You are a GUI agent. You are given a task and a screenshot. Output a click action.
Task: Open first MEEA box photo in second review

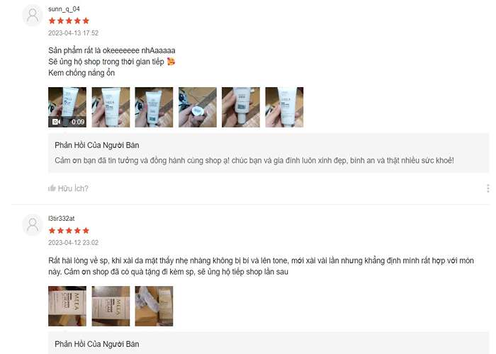click(67, 306)
